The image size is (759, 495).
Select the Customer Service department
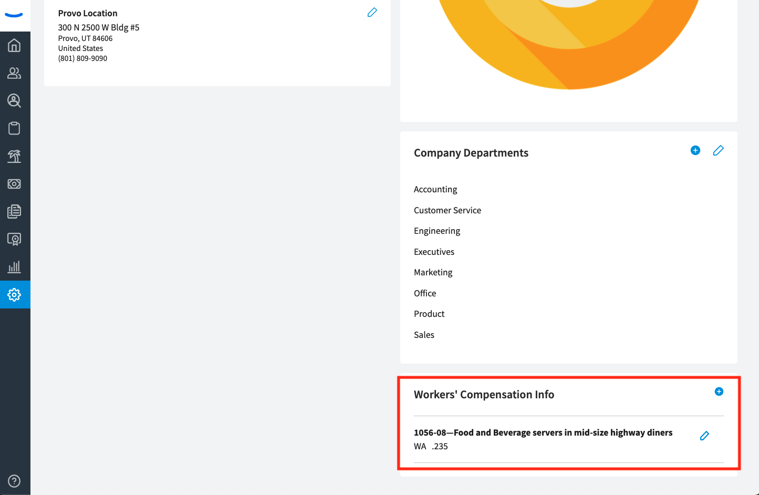coord(447,210)
